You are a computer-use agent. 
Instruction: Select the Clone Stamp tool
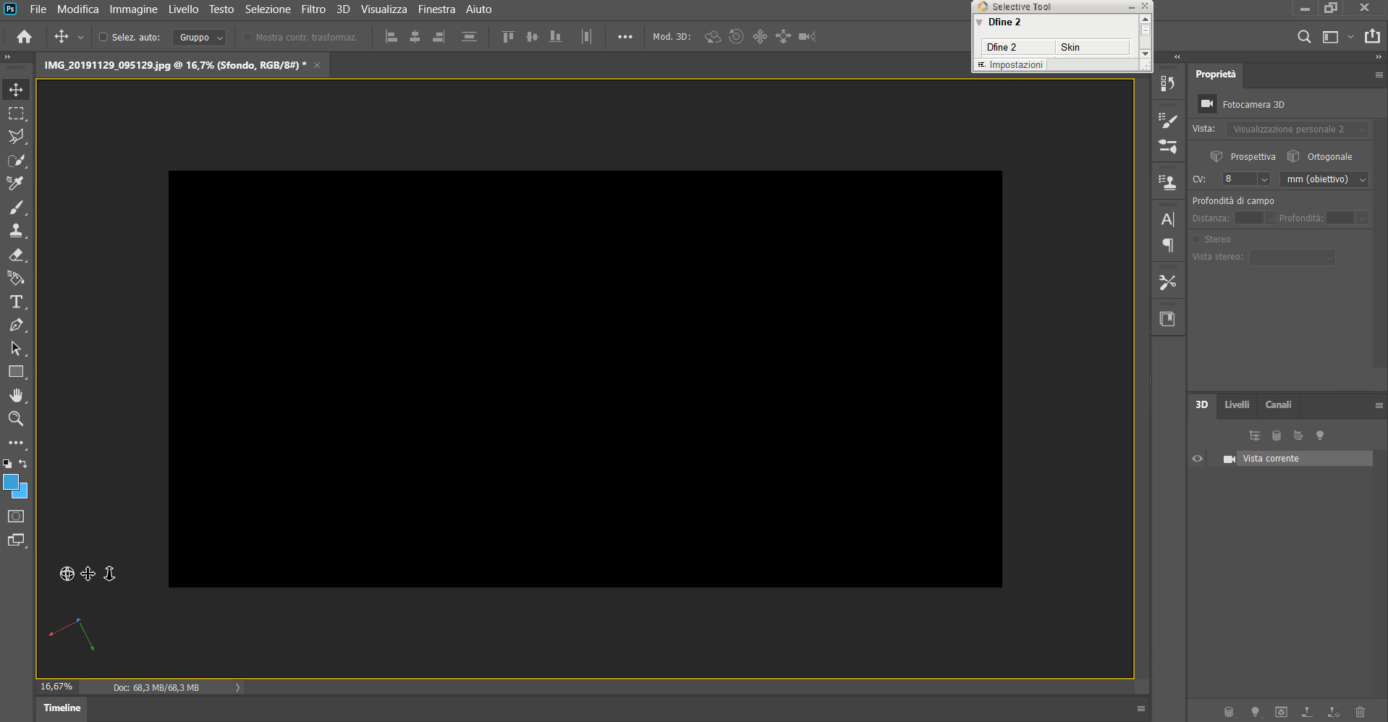pos(15,231)
